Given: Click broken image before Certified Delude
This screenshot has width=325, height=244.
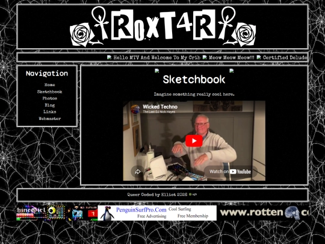Looking at the screenshot, I should pos(259,57).
